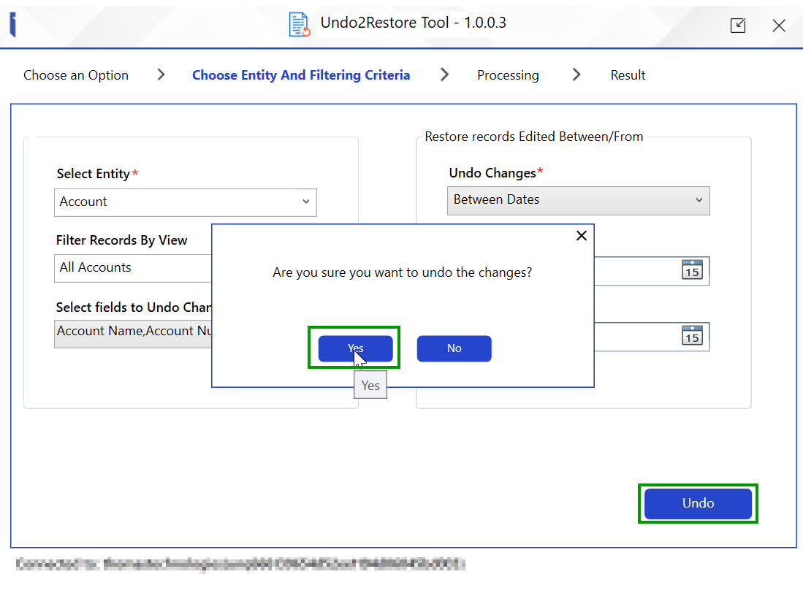
Task: Go to the Choose an Option step
Action: tap(76, 75)
